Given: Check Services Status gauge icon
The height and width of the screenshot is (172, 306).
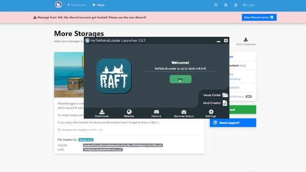Looking at the screenshot, I should (184, 113).
